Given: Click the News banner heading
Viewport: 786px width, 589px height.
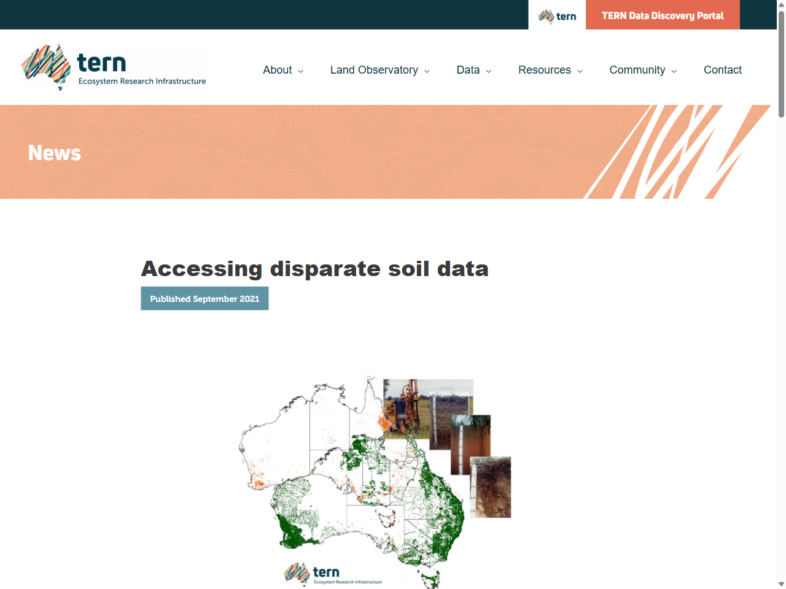Looking at the screenshot, I should point(54,153).
